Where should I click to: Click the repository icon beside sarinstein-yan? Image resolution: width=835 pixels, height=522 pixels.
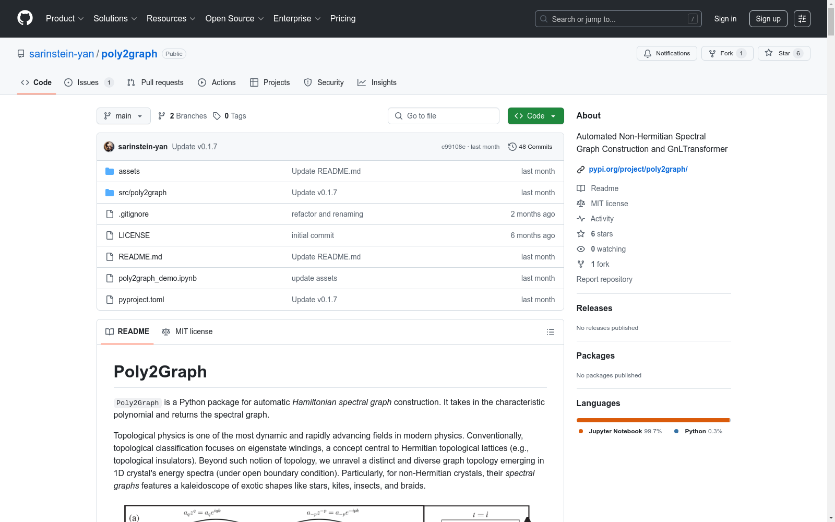[21, 54]
